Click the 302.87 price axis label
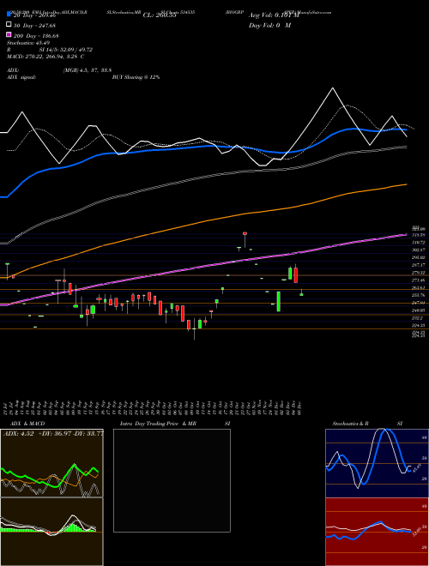Viewport: 429px width, 566px height. 418,250
